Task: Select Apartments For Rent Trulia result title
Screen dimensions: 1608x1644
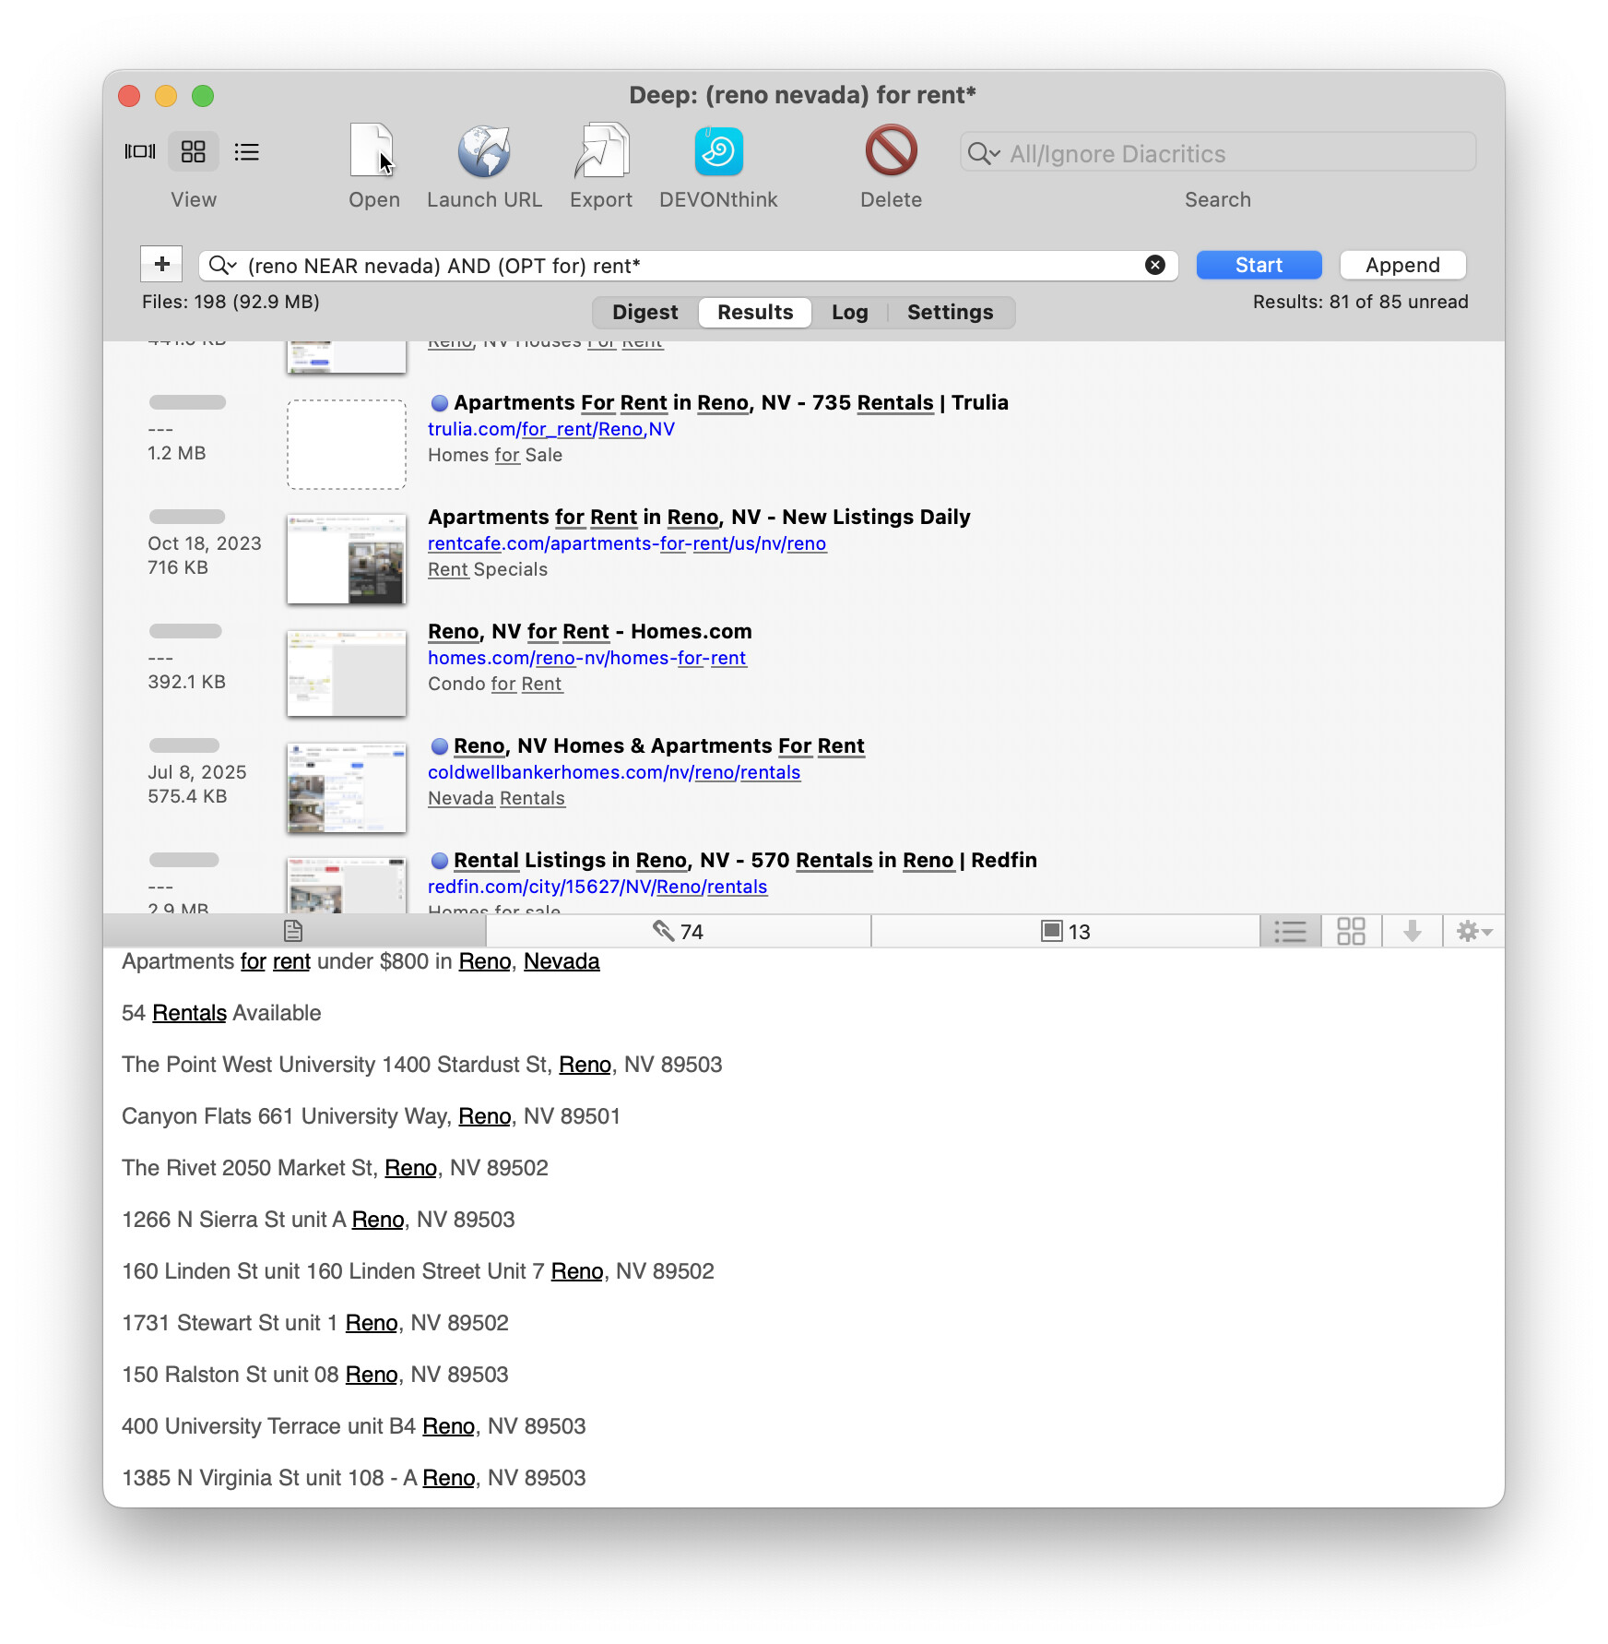Action: click(x=731, y=403)
